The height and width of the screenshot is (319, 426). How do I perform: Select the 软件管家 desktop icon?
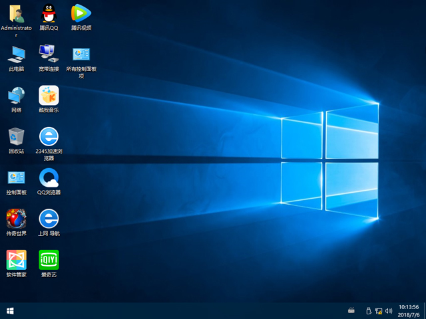pyautogui.click(x=17, y=260)
